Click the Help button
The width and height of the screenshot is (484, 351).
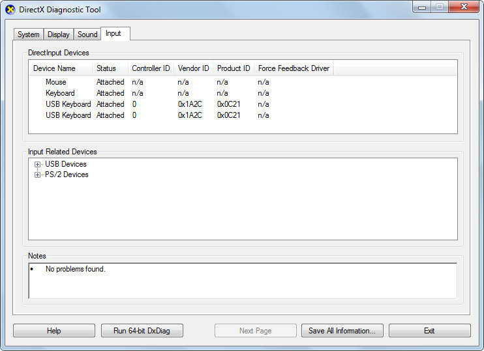point(54,331)
